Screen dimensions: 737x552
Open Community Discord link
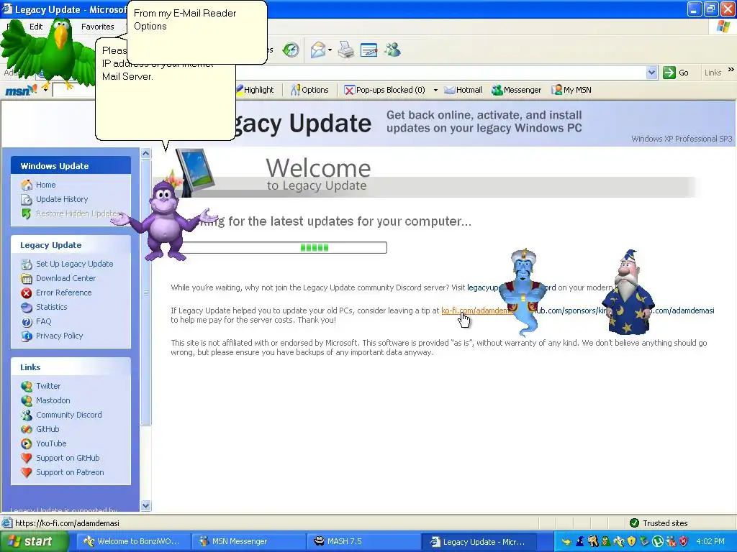69,415
